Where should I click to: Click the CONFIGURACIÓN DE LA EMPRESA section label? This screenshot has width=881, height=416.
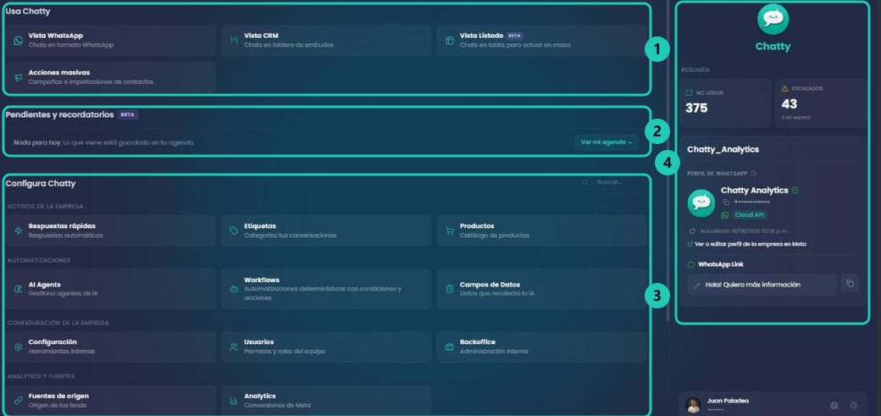(x=58, y=324)
